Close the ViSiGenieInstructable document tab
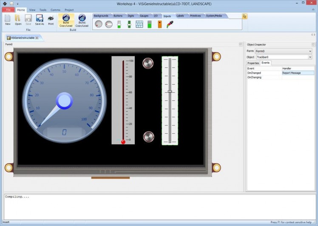Viewport: 318px width, 226px height. point(37,38)
